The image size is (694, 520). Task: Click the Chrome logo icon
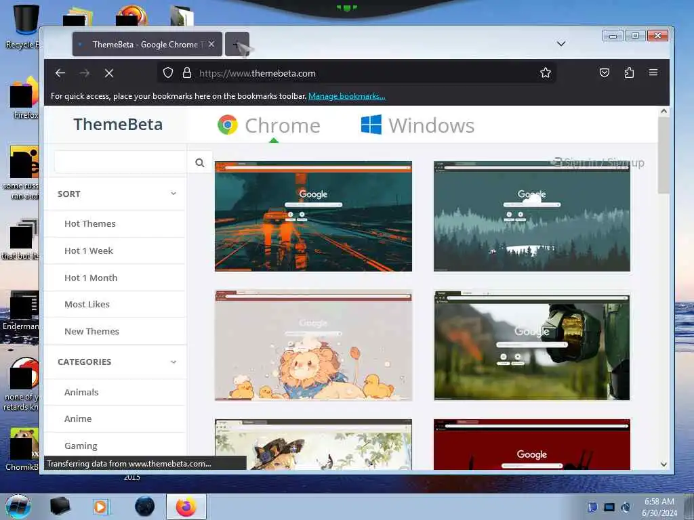pos(228,125)
